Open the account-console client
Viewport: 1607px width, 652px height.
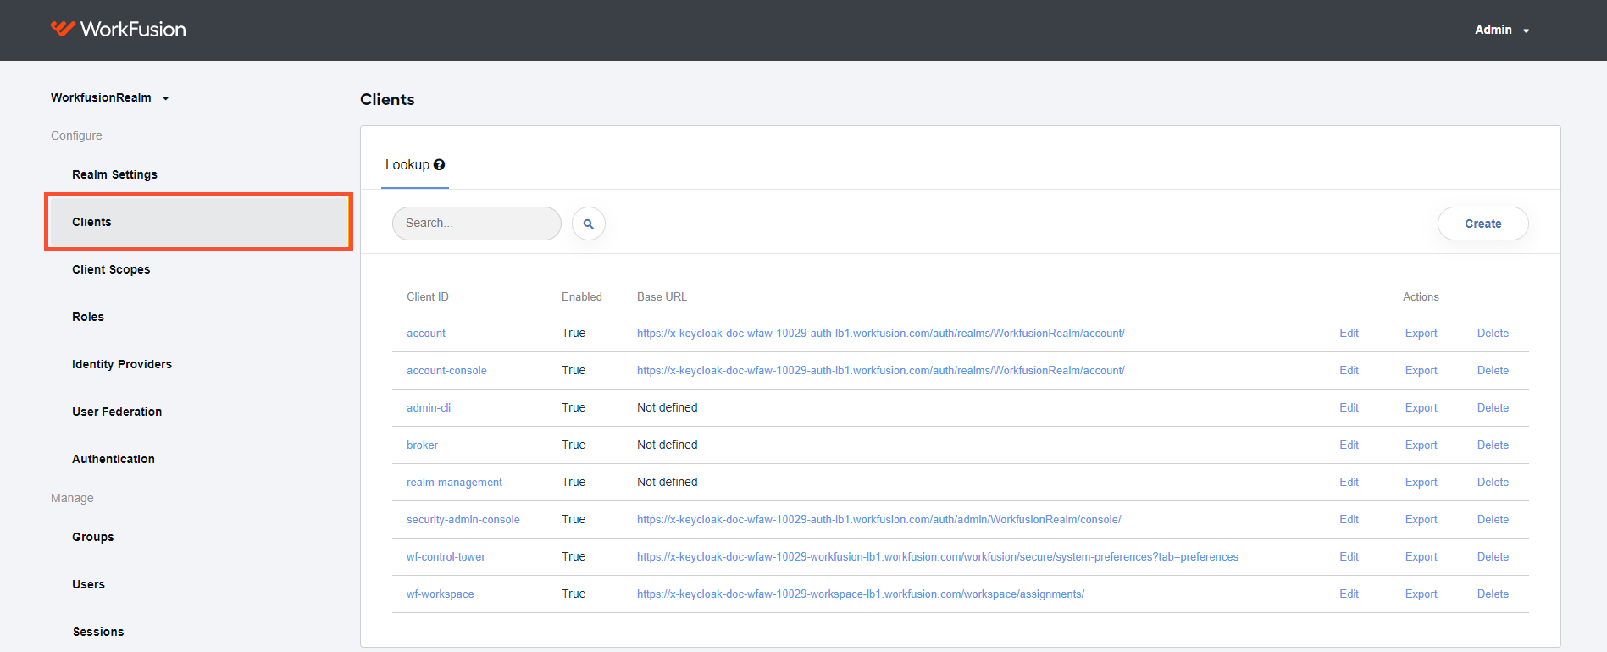click(446, 370)
